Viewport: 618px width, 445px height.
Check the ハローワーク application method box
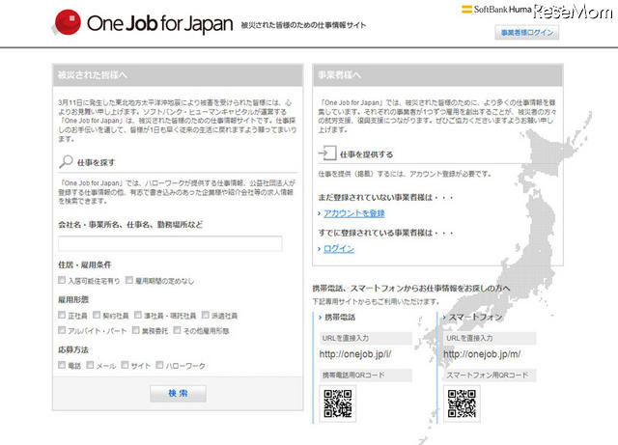pos(158,366)
